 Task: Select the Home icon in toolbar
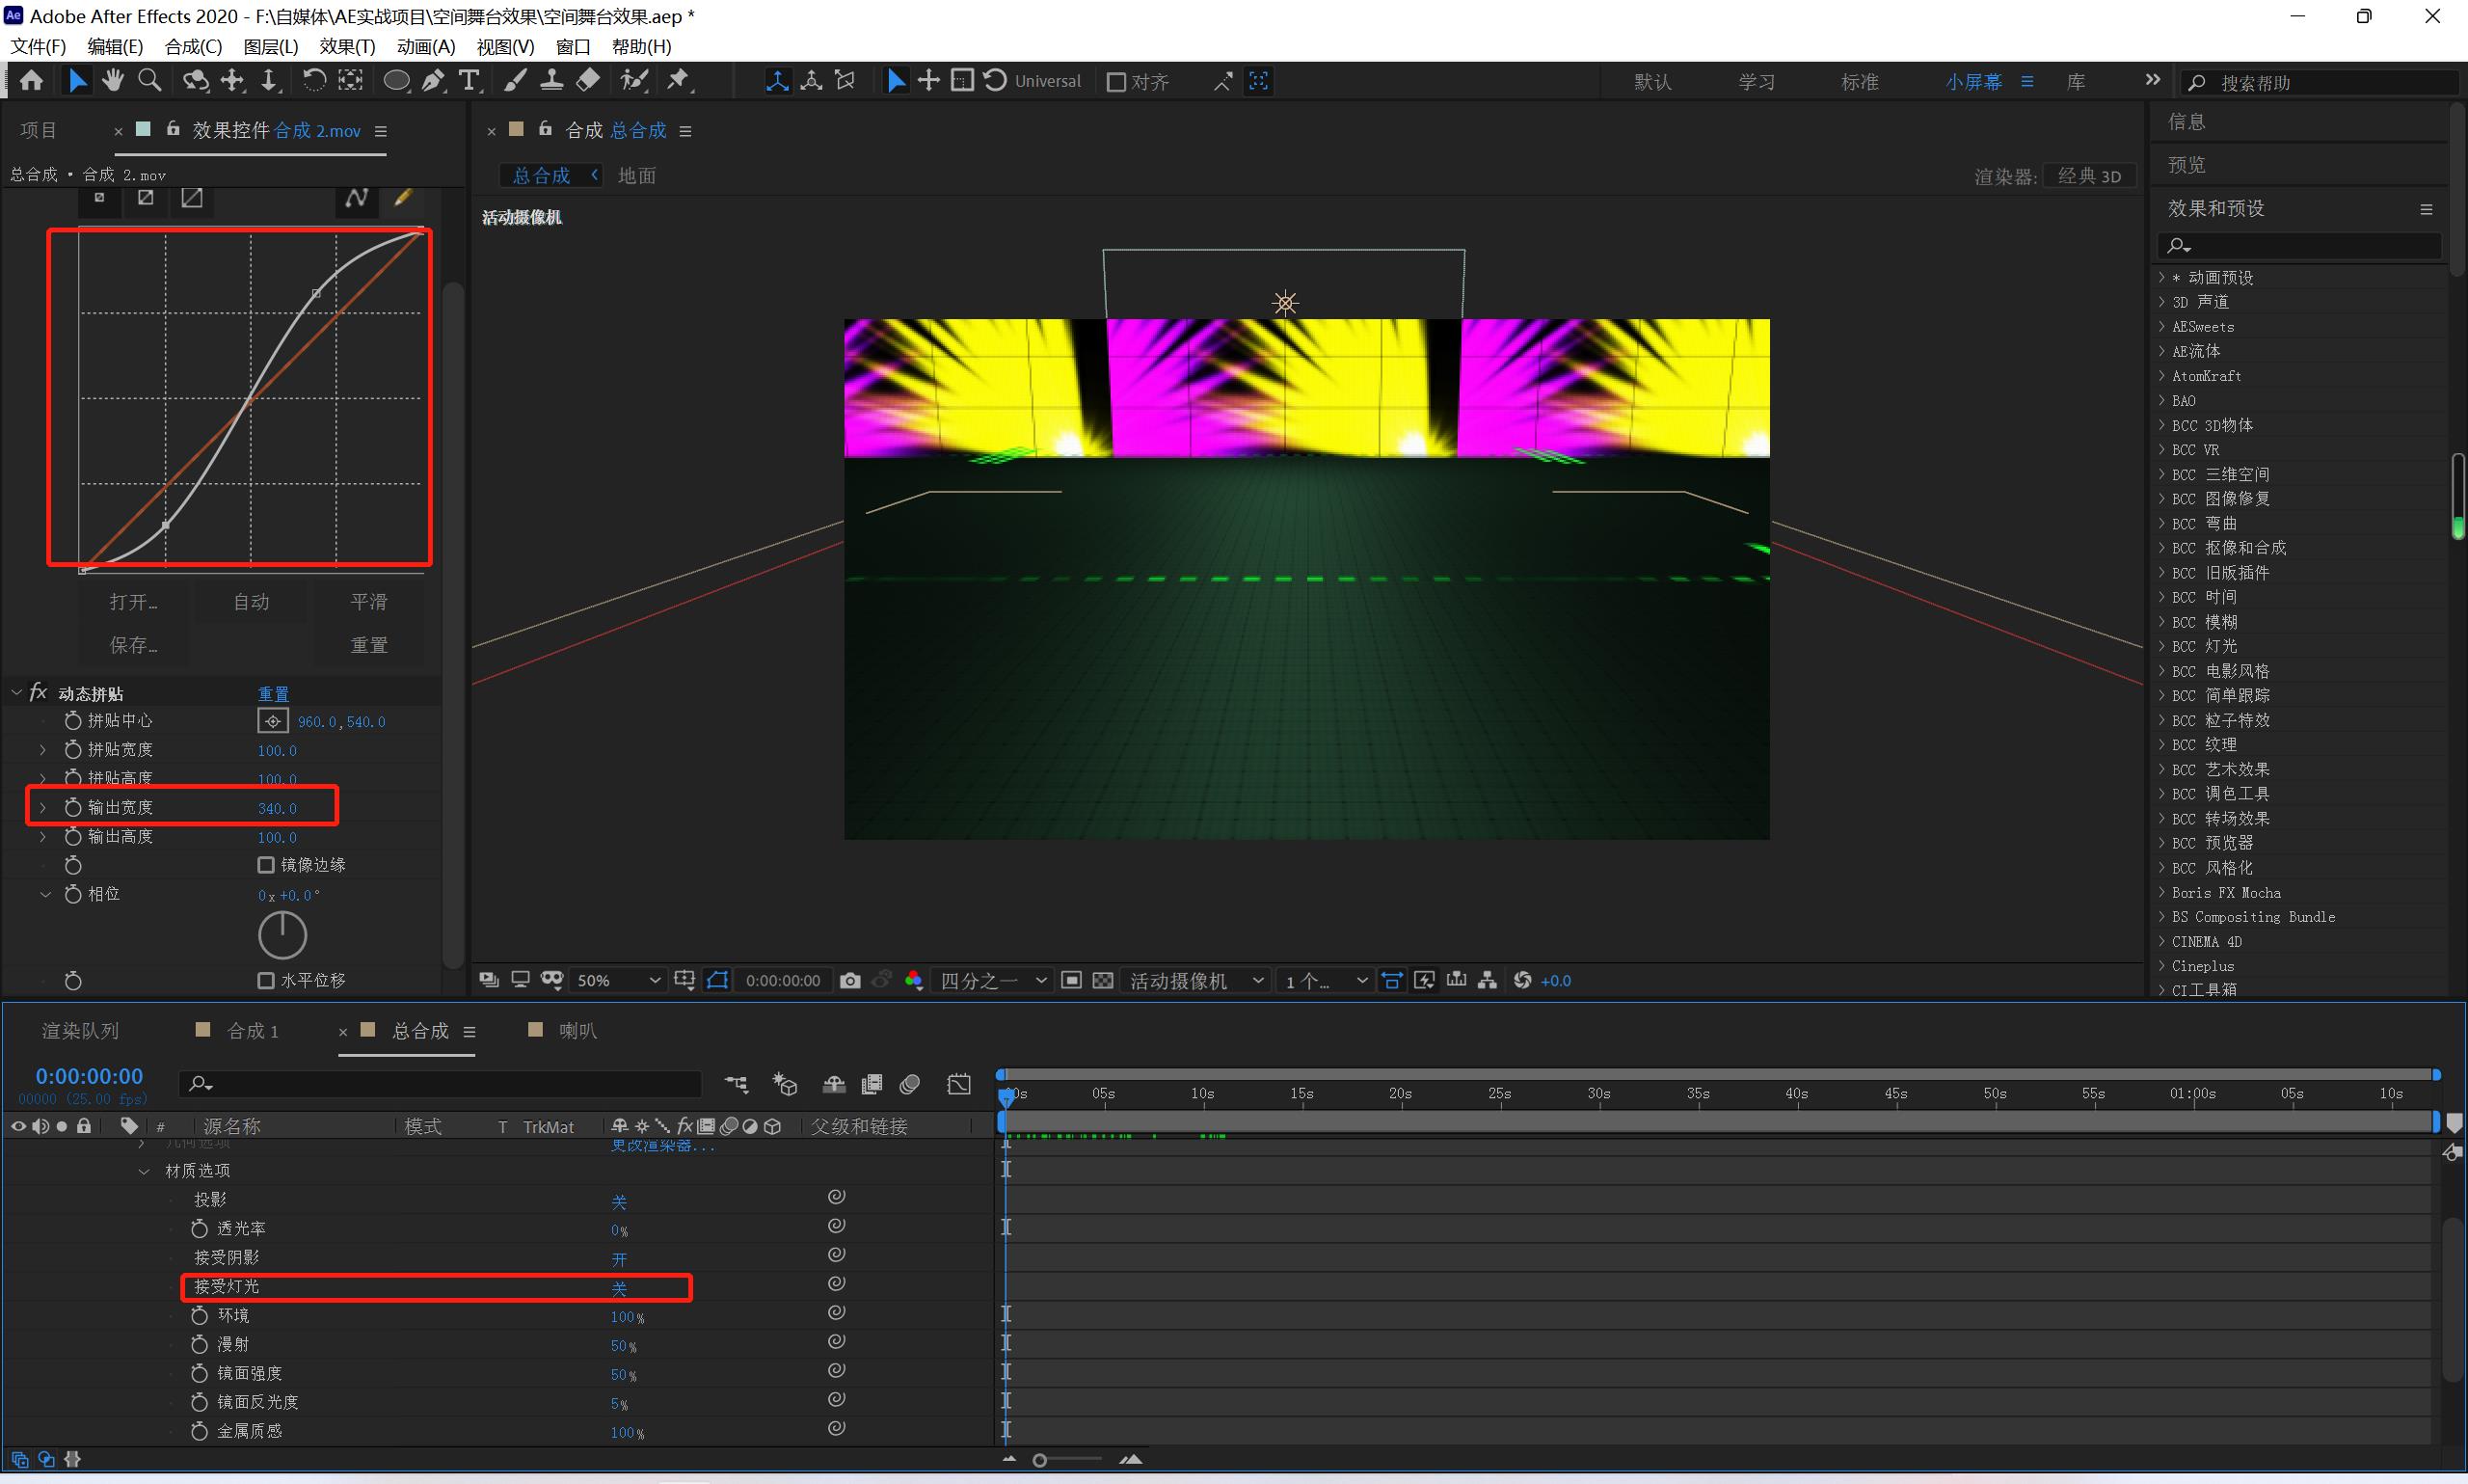(32, 81)
